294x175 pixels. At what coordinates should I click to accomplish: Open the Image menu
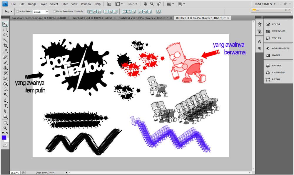32,4
